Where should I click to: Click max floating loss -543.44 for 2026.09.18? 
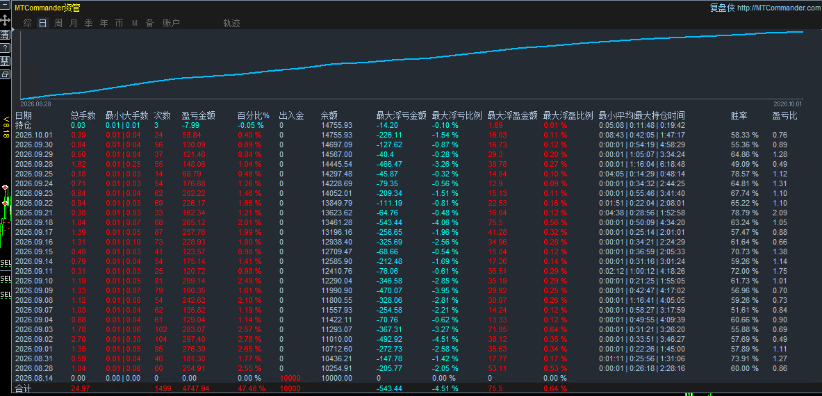tap(390, 222)
